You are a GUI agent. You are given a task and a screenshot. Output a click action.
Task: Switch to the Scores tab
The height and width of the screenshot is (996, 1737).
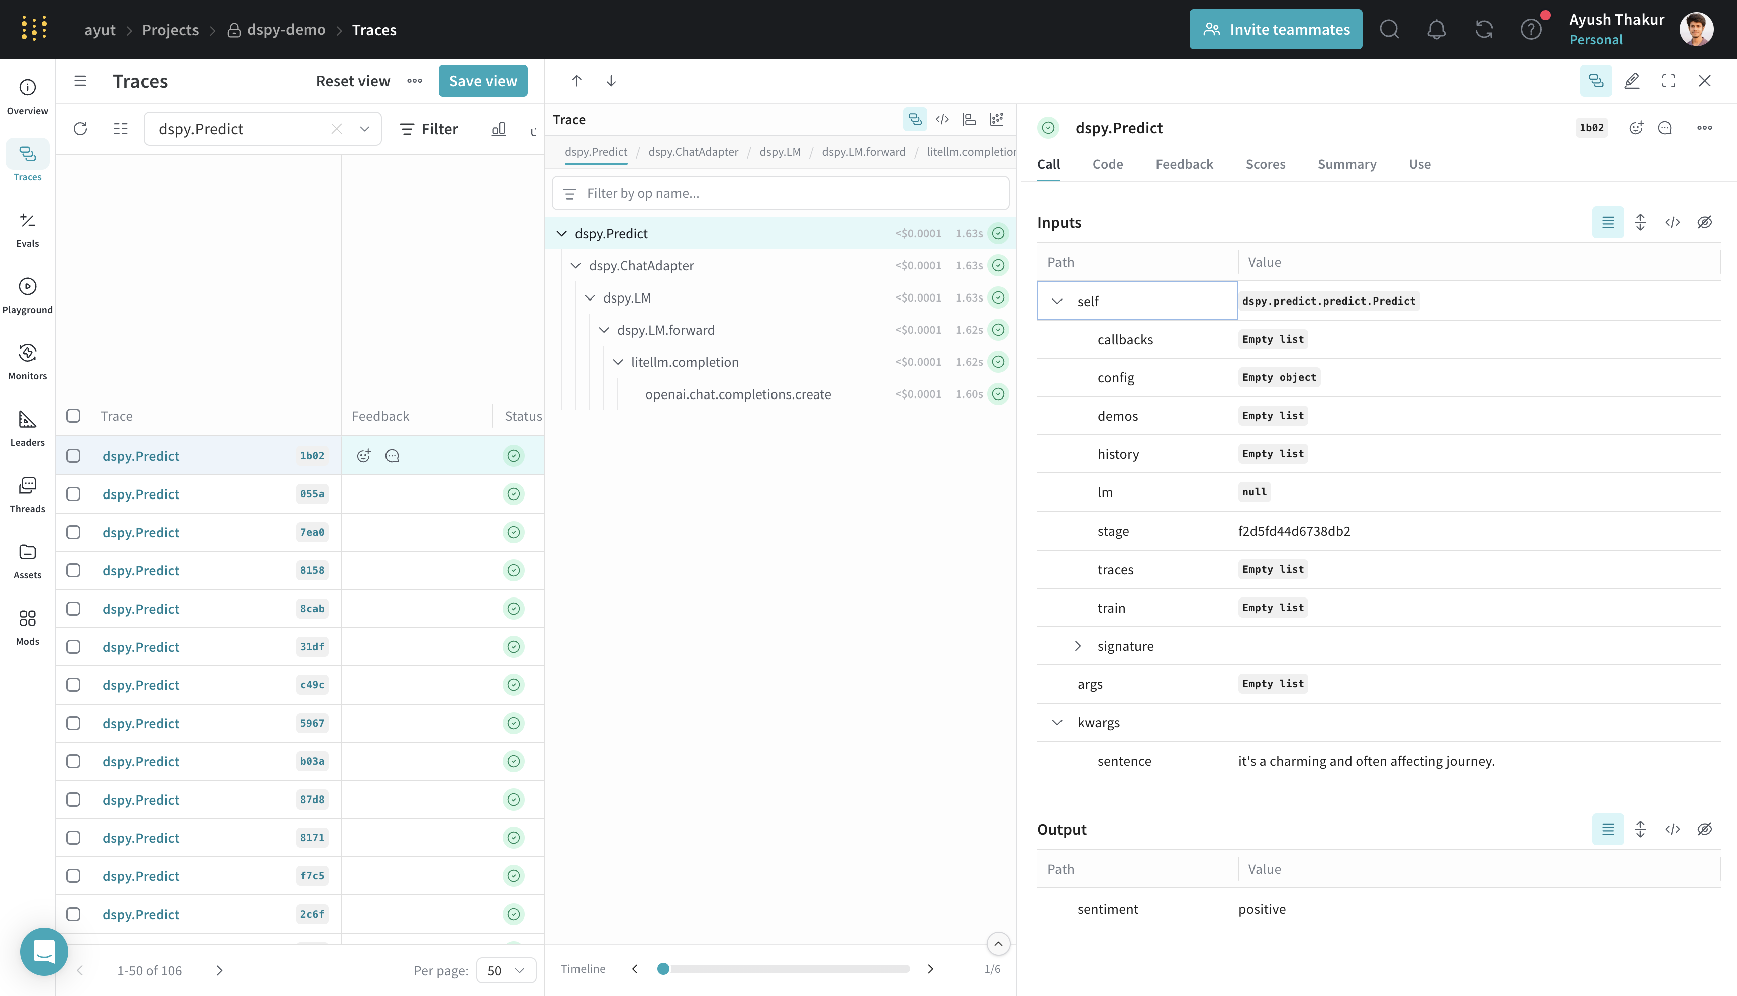click(x=1265, y=164)
